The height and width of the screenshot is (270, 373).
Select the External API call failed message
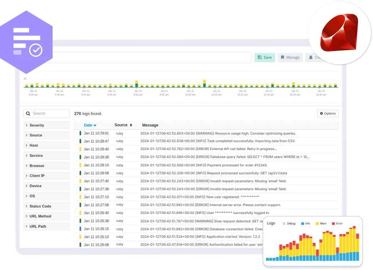click(208, 149)
